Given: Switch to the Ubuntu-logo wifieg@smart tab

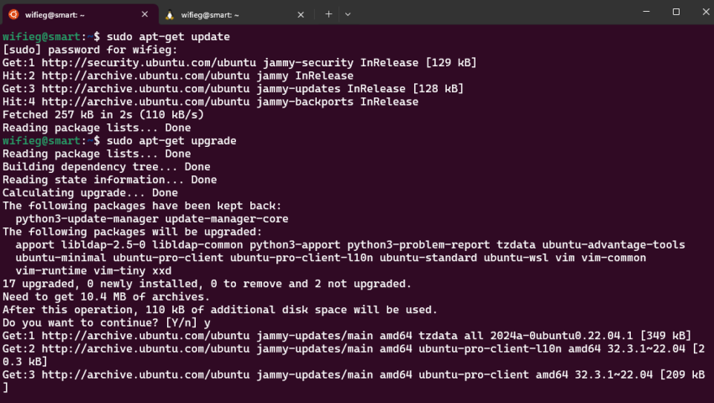Looking at the screenshot, I should tap(80, 14).
